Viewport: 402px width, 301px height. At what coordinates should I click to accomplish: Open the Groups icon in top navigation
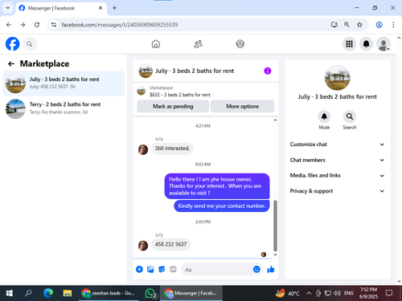pyautogui.click(x=240, y=44)
